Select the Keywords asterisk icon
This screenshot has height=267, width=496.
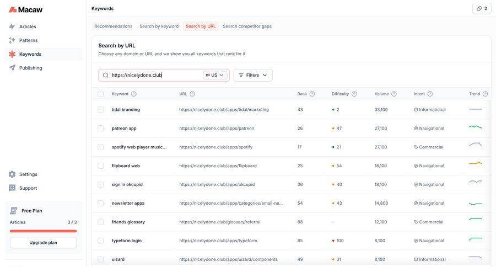[12, 54]
